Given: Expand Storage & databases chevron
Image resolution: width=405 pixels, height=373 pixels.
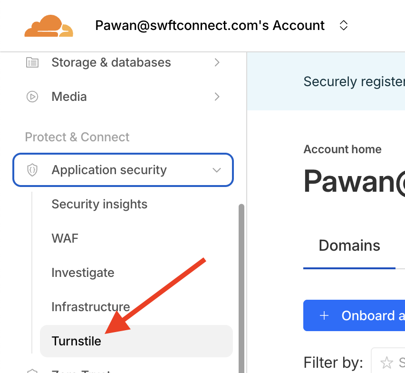Looking at the screenshot, I should tap(217, 62).
